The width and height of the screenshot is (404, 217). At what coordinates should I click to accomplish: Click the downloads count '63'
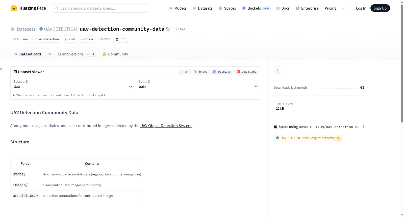(362, 87)
